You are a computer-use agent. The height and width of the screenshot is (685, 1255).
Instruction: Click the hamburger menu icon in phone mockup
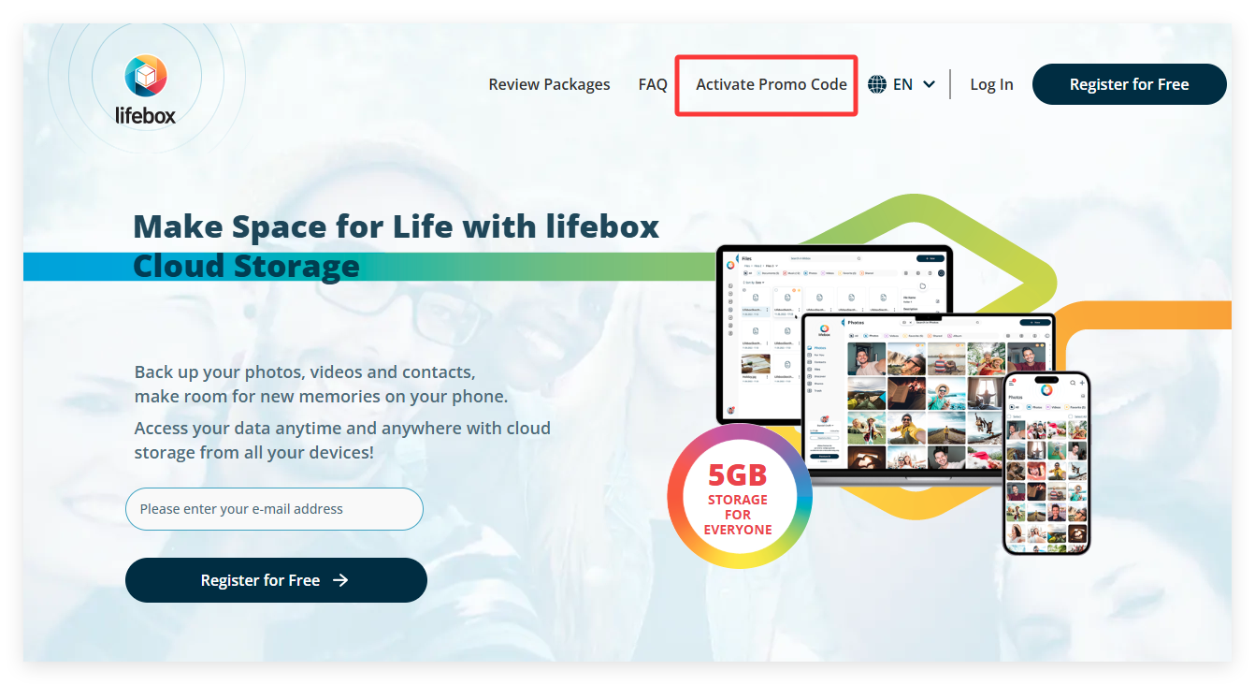(x=1011, y=384)
